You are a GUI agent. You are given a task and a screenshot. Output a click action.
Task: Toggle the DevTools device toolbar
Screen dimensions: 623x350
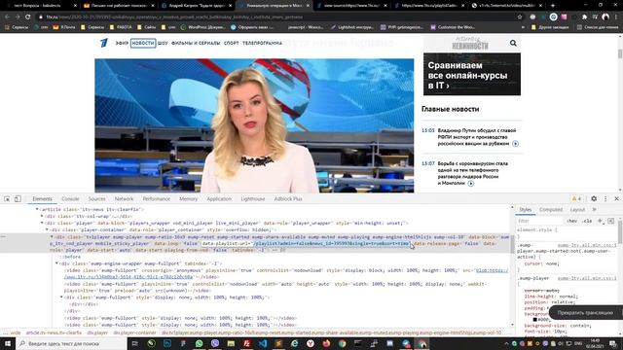click(18, 198)
